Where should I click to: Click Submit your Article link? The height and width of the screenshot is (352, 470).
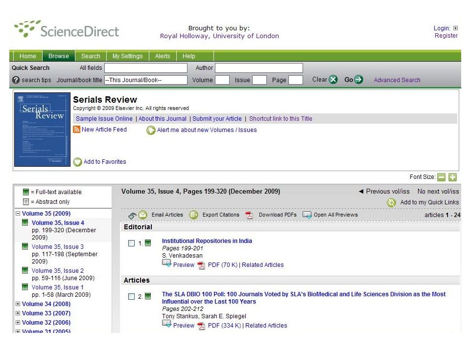(217, 118)
